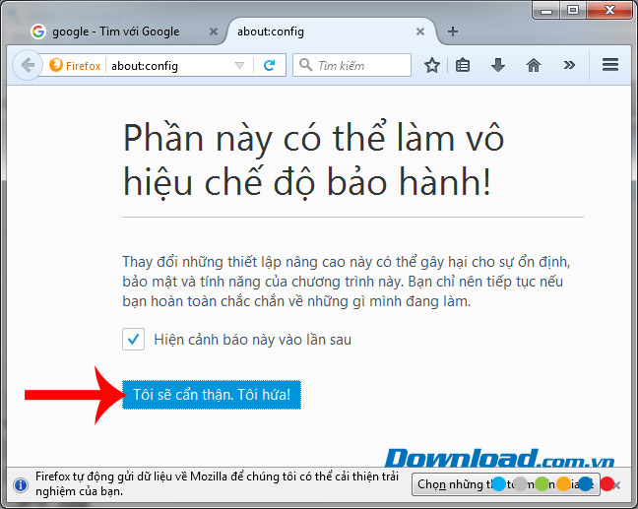Focus the Tìm kiếm search field
The height and width of the screenshot is (509, 638).
point(351,65)
